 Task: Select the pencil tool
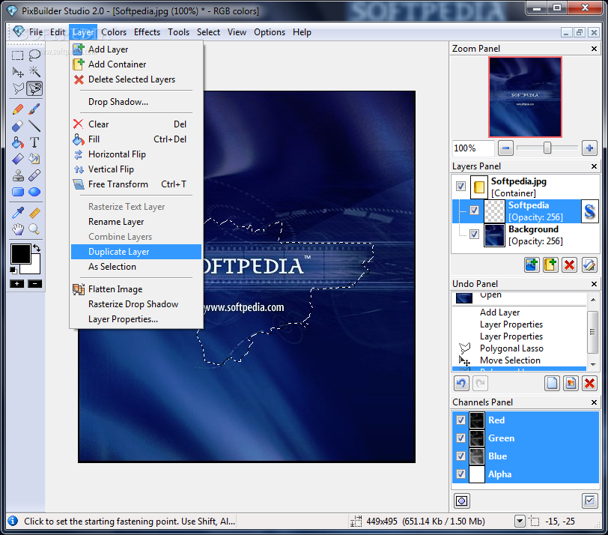17,109
